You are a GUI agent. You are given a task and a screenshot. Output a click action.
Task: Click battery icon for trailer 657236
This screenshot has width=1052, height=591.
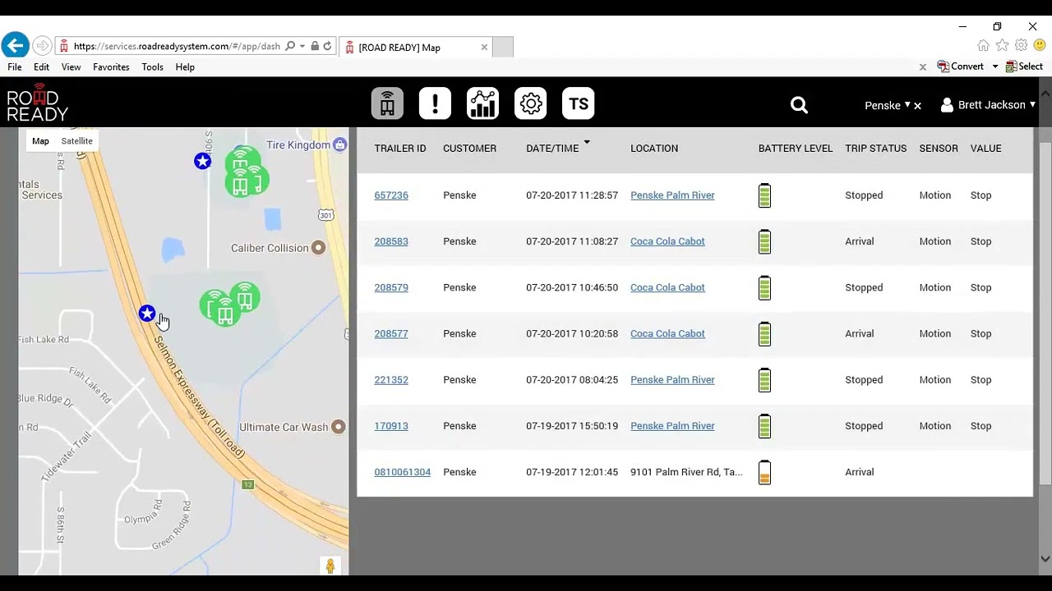coord(764,195)
